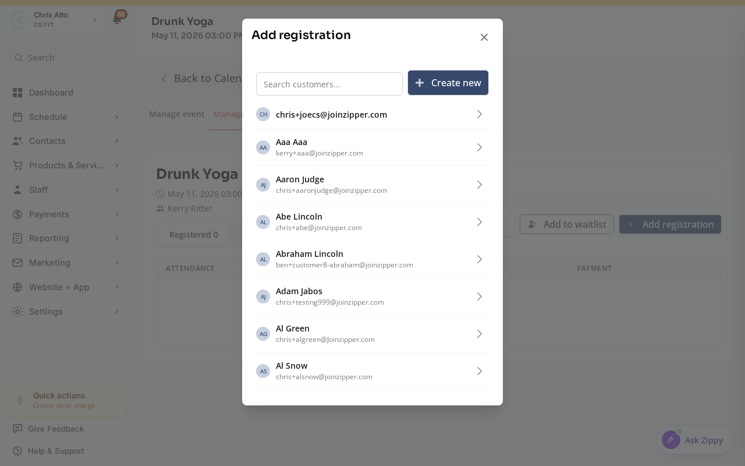Click AJ avatar beside Adam Jabos
The width and height of the screenshot is (745, 466).
pyautogui.click(x=263, y=296)
